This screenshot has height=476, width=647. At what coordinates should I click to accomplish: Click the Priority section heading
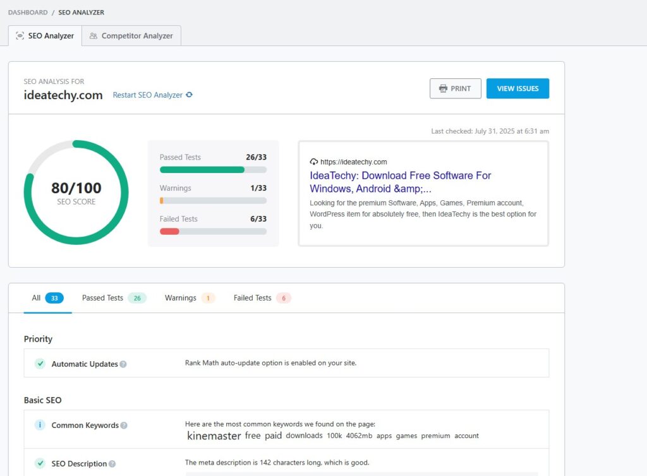[38, 339]
